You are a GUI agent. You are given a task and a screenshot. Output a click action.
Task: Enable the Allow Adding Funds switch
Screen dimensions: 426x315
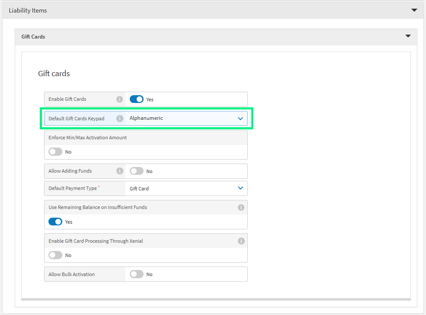(137, 171)
